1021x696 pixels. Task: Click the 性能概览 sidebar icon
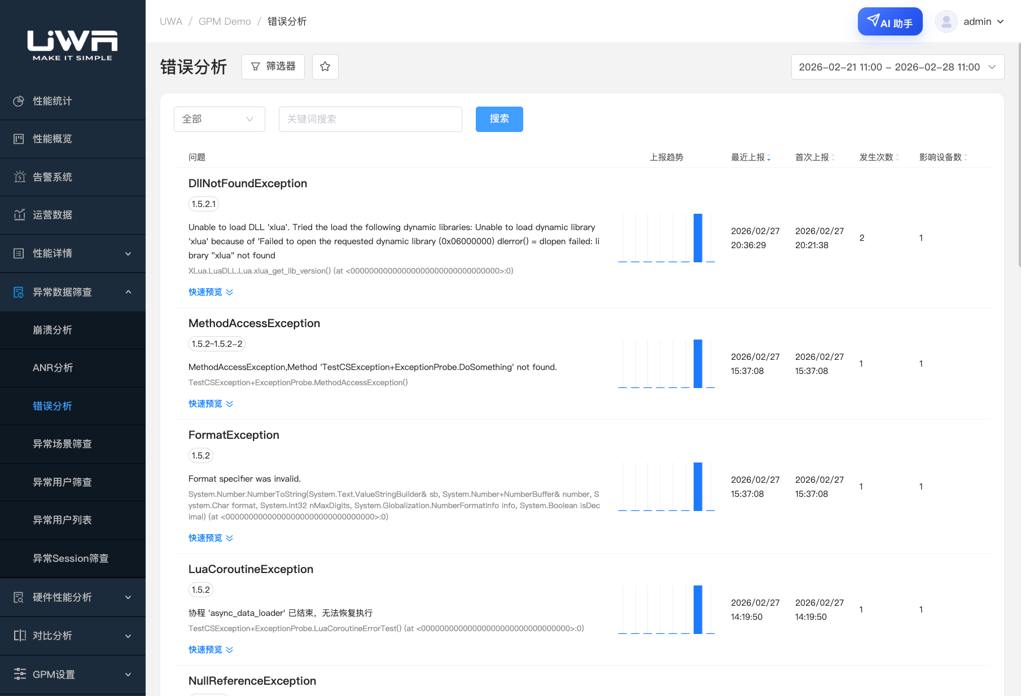pyautogui.click(x=19, y=139)
